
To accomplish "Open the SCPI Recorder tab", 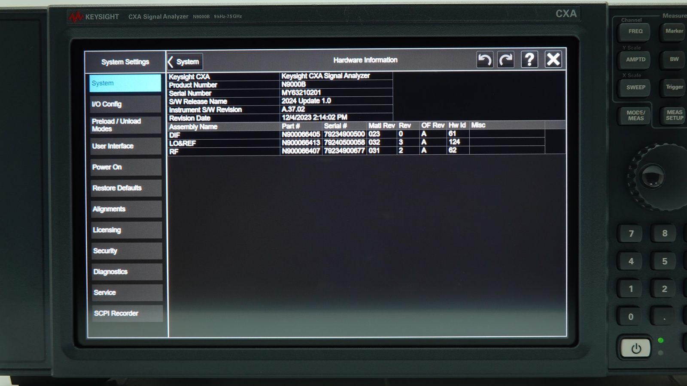I will pos(128,314).
